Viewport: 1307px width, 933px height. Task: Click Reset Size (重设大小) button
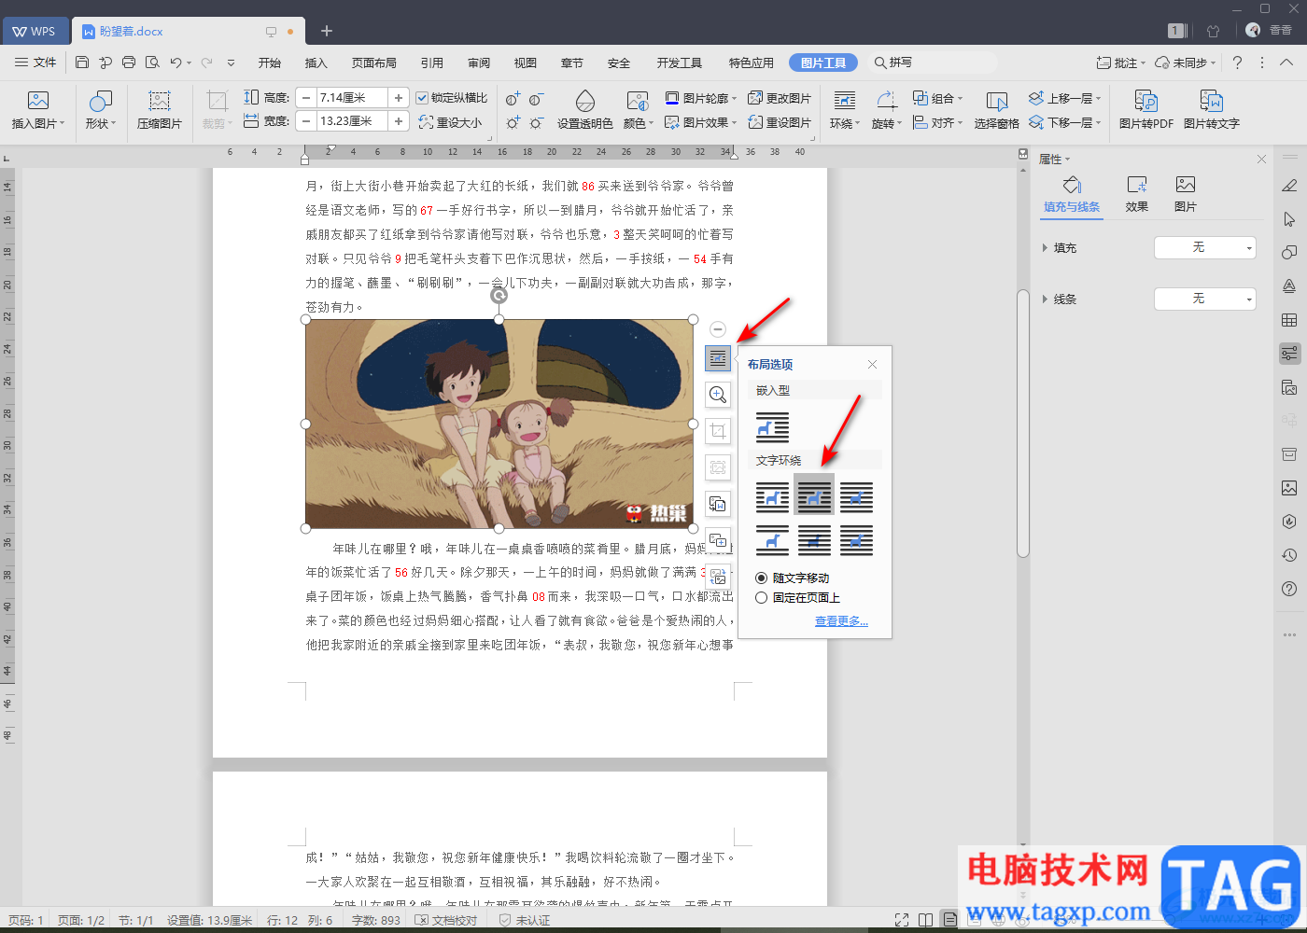[451, 122]
